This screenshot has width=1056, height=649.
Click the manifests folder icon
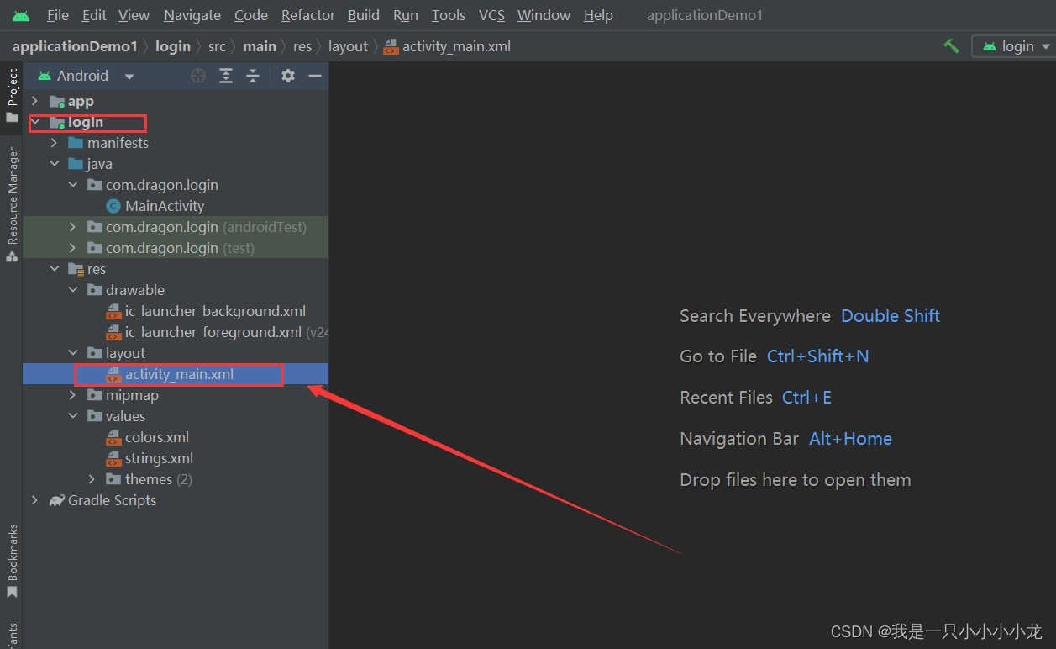coord(76,143)
